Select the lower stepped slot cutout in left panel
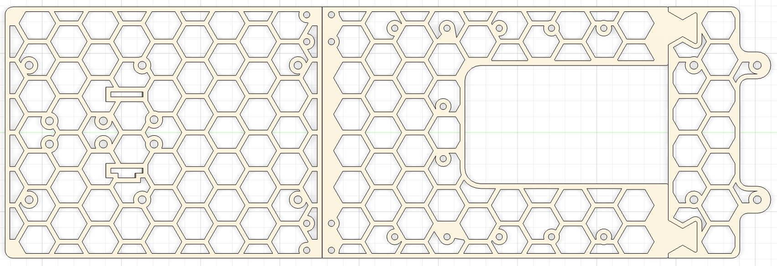This screenshot has width=777, height=266. pos(126,172)
